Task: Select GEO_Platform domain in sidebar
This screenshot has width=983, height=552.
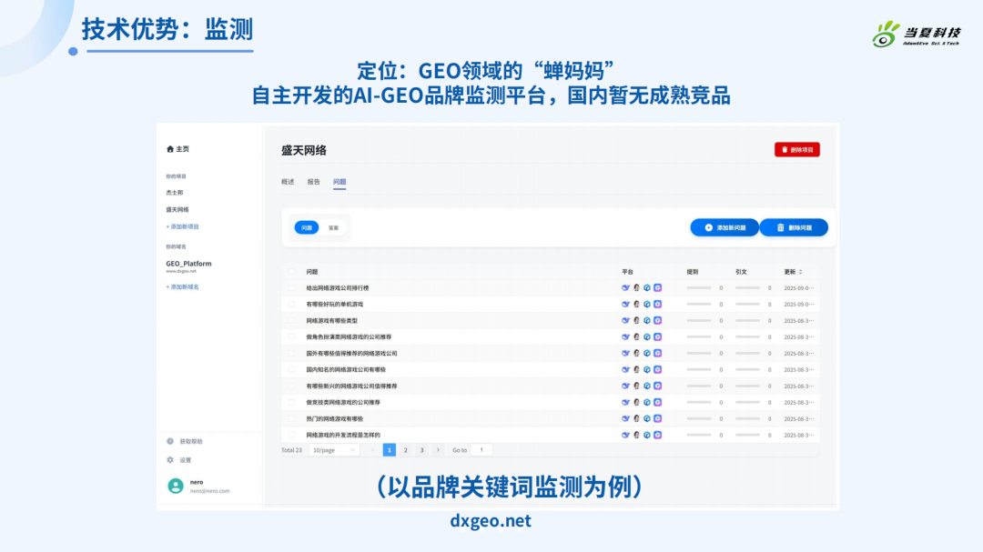Action: [188, 264]
